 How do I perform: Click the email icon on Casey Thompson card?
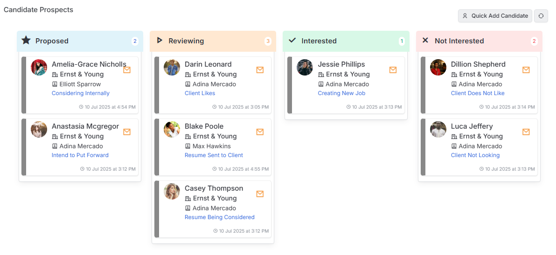tap(260, 194)
